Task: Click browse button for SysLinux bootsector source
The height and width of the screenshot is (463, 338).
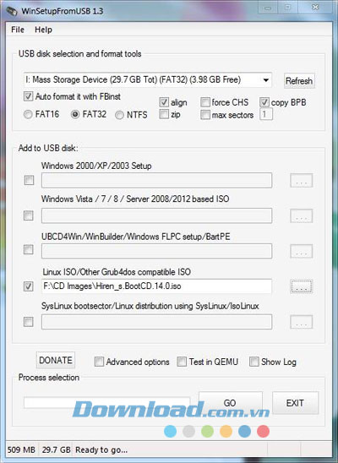Action: point(301,322)
